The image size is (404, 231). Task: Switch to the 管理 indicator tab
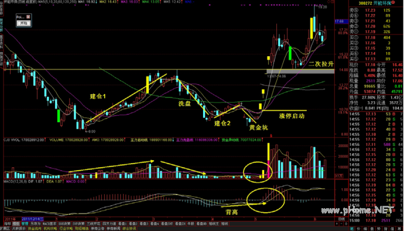(x=25, y=224)
